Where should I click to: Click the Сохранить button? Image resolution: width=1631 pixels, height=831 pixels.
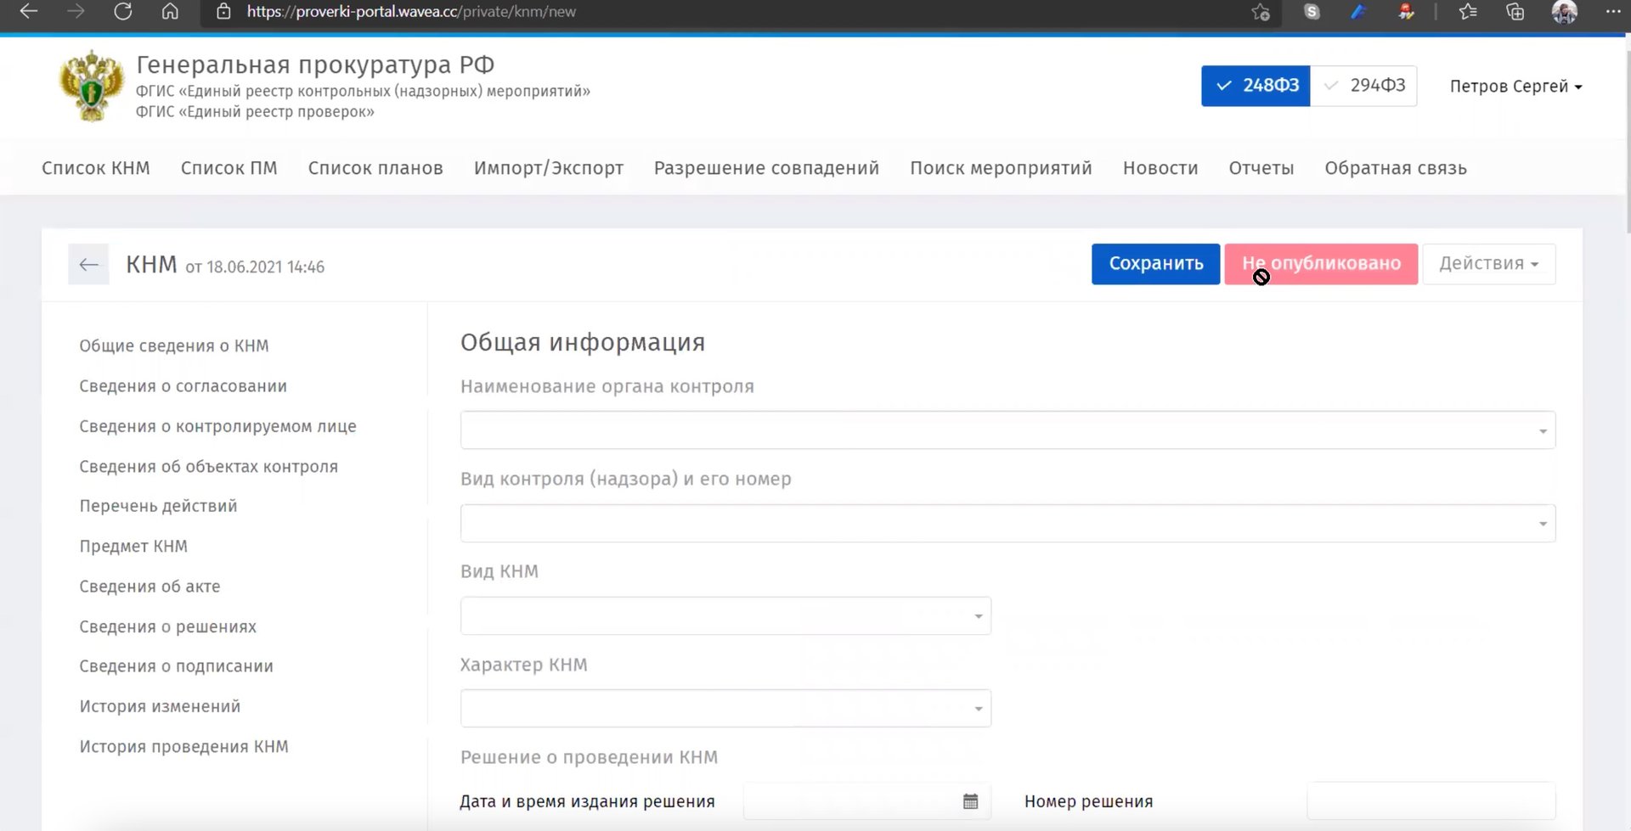tap(1155, 263)
